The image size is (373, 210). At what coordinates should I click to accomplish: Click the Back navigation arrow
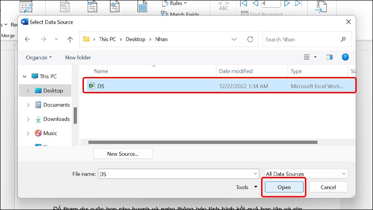28,39
